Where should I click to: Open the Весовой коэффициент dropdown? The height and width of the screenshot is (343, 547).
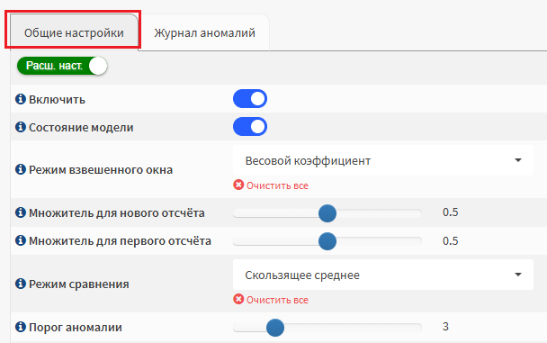click(383, 160)
